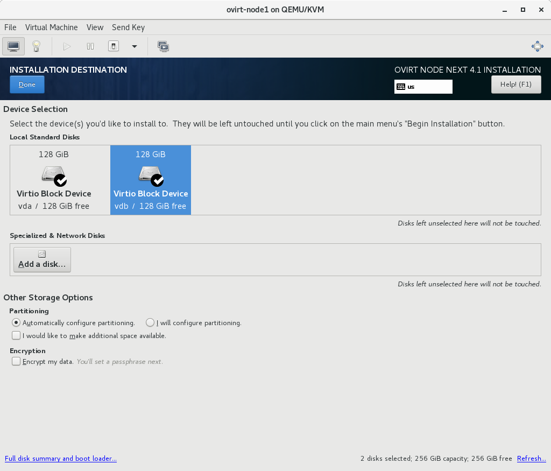
Task: Deselect the vdb Virtio Block Device
Action: (151, 180)
